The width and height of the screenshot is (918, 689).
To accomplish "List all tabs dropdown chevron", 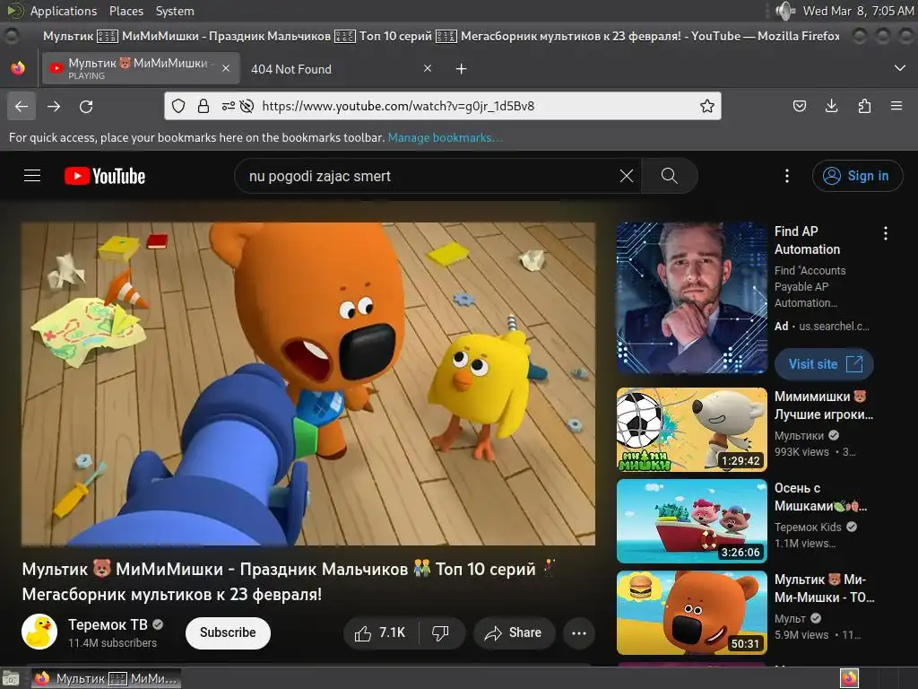I will tap(900, 68).
